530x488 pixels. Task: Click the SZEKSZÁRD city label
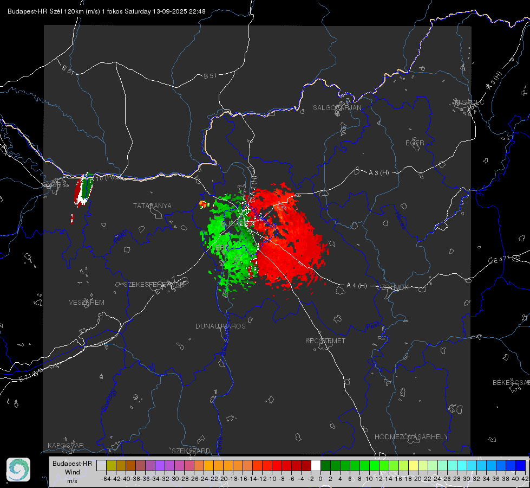click(191, 451)
